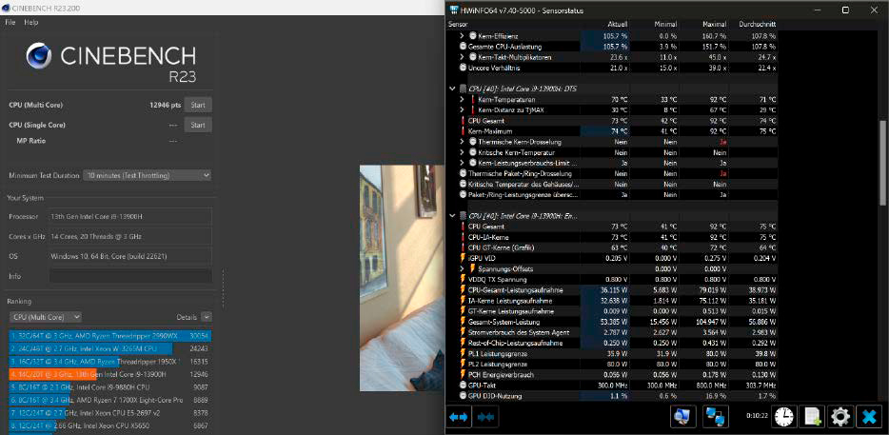Click the lightning icon beside iGPU VID
Image resolution: width=889 pixels, height=435 pixels.
point(463,258)
